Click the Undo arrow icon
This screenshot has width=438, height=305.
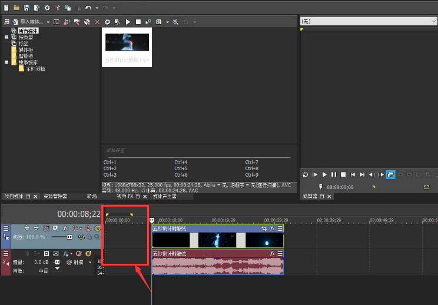pyautogui.click(x=88, y=8)
